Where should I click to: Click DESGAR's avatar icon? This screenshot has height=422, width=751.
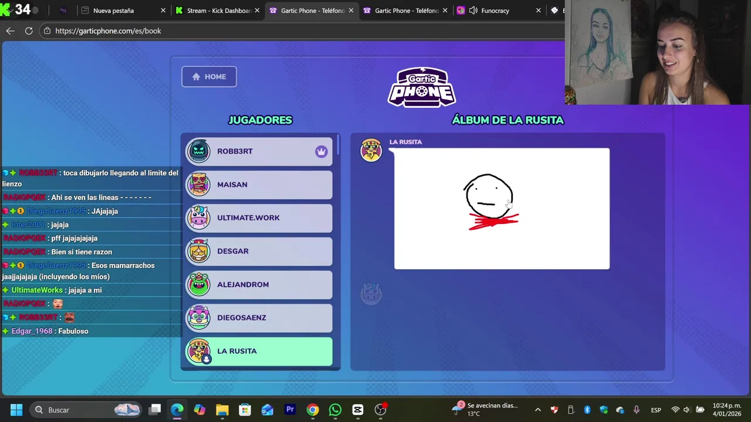click(x=198, y=251)
